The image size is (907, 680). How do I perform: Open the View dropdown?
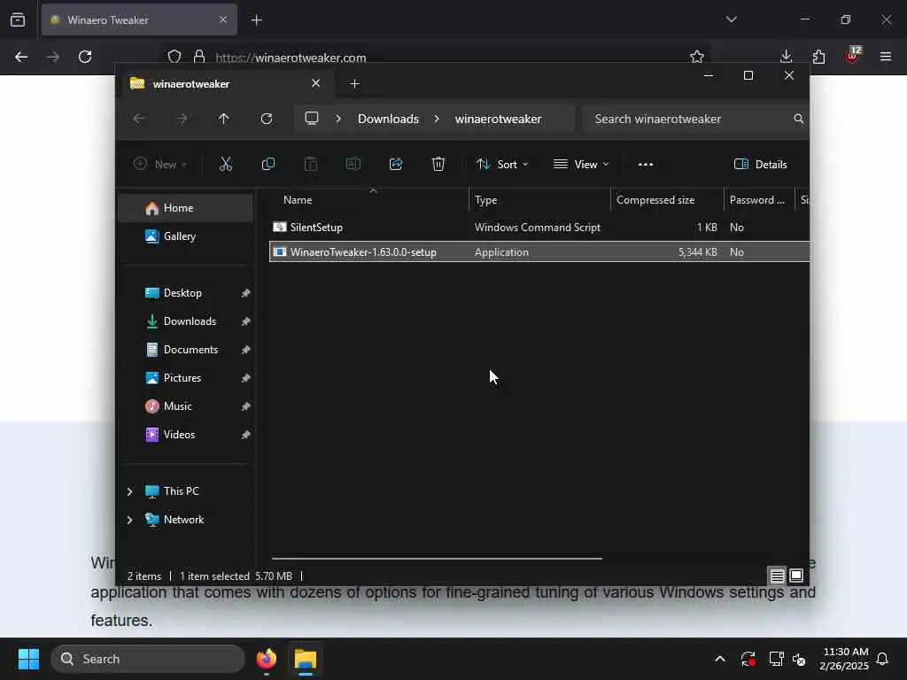[581, 164]
